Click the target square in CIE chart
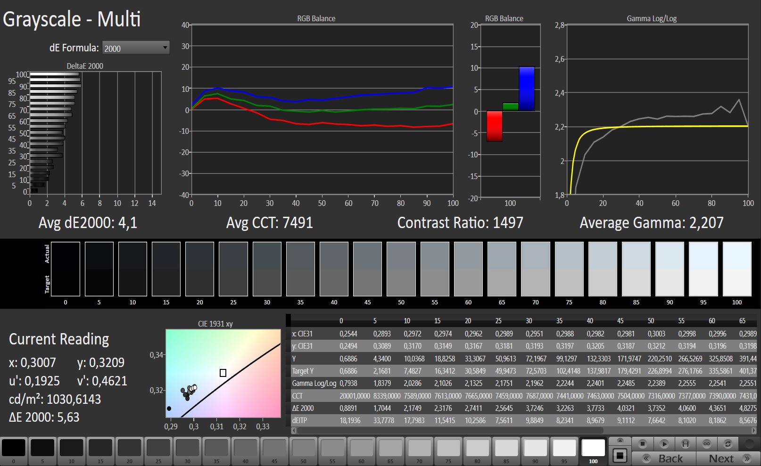The image size is (761, 466). (223, 373)
